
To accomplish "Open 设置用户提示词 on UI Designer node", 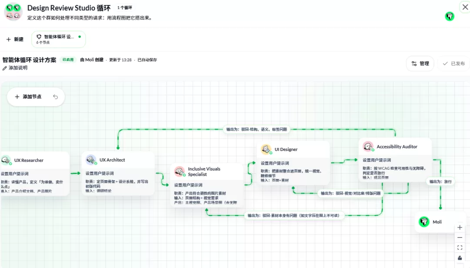I will 275,163.
